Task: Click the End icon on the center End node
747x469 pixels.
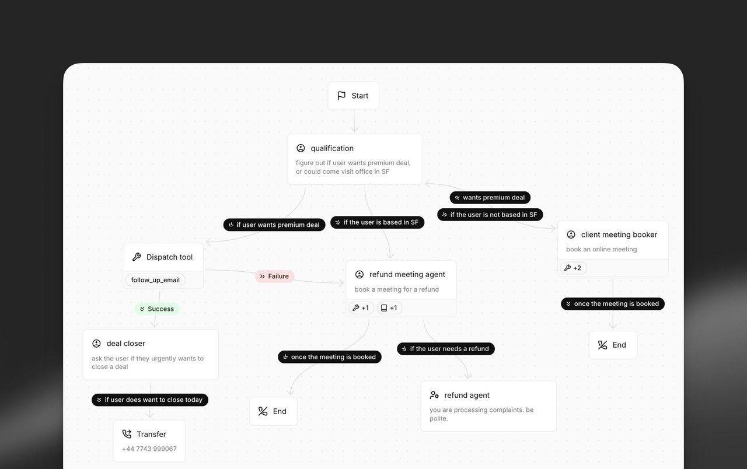Action: (x=263, y=411)
